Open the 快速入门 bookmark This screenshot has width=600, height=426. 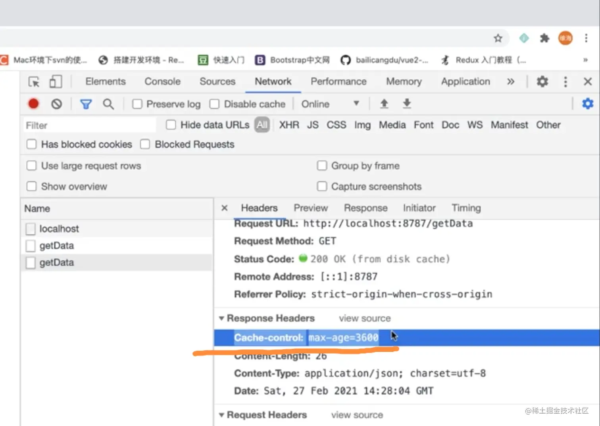(x=221, y=60)
